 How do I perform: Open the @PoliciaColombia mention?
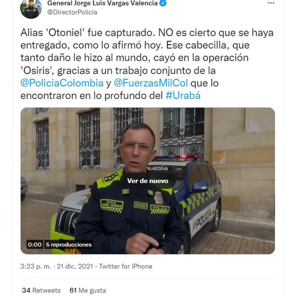click(x=62, y=83)
